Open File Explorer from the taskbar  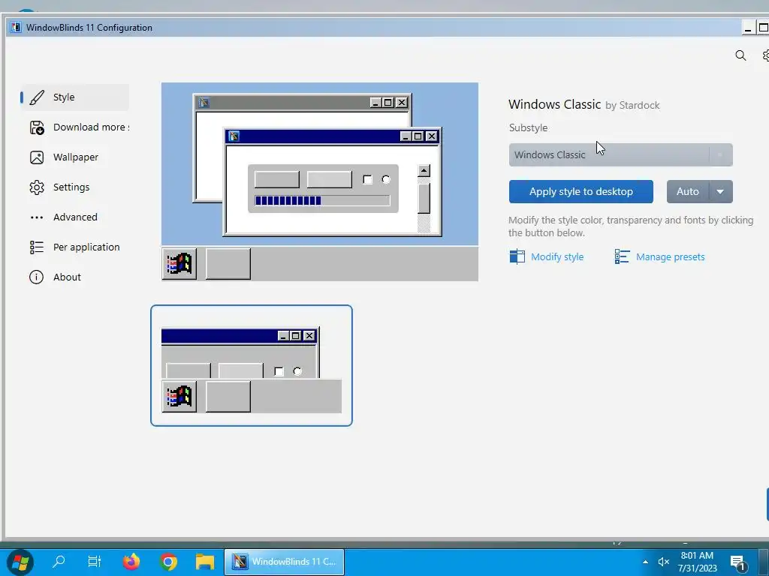(205, 562)
